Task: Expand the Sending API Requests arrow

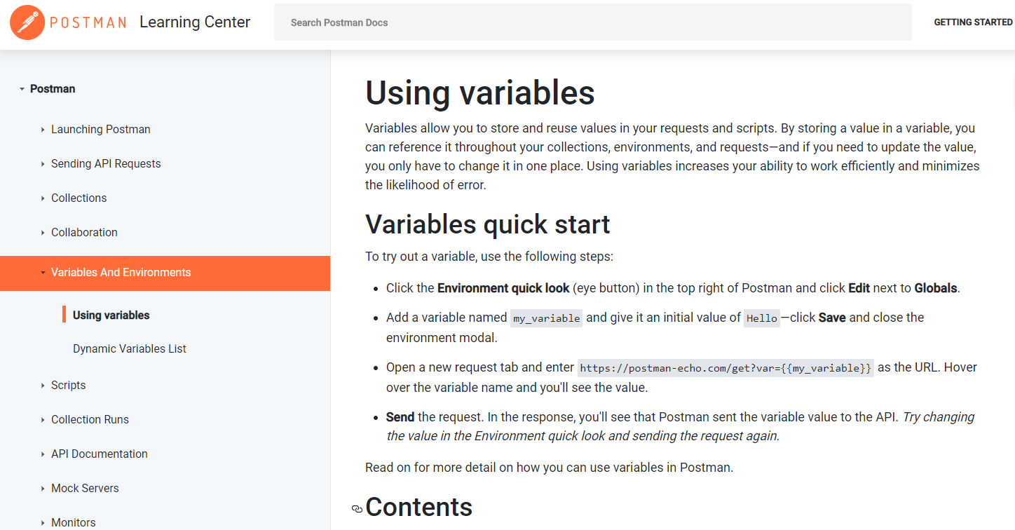Action: pyautogui.click(x=43, y=164)
